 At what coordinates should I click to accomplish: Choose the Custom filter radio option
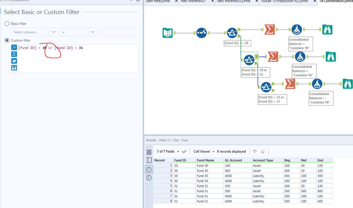pyautogui.click(x=7, y=40)
